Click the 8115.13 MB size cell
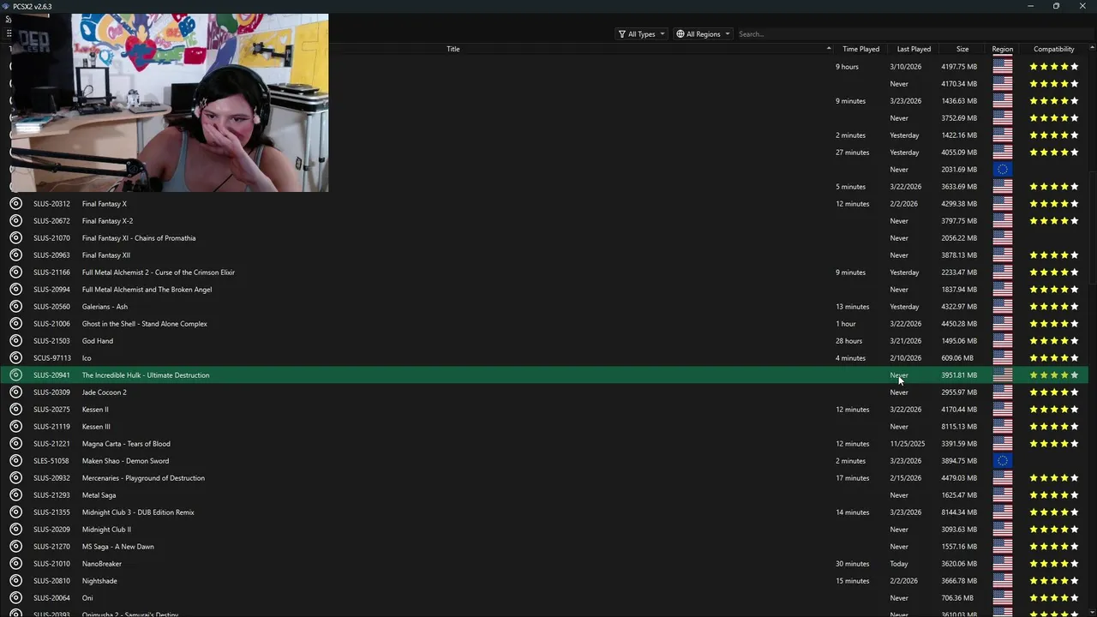 tap(959, 427)
